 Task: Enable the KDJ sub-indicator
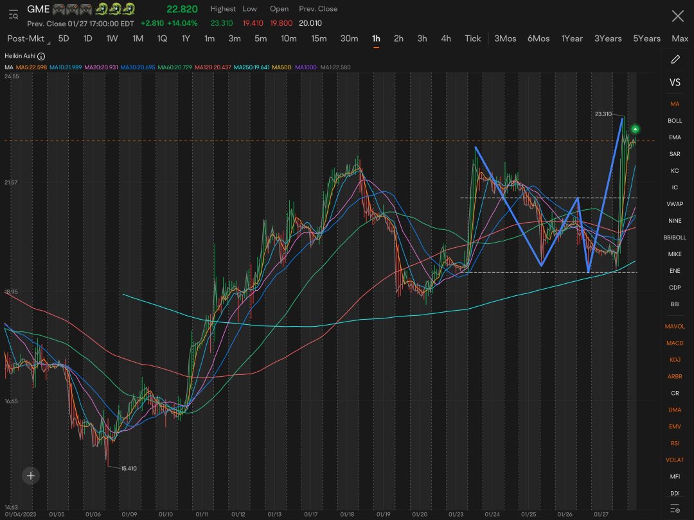click(x=675, y=360)
